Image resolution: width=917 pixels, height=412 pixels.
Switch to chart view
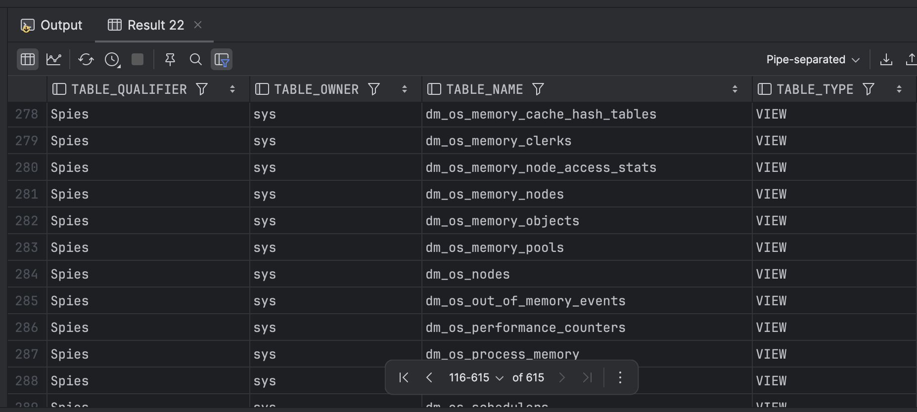53,60
